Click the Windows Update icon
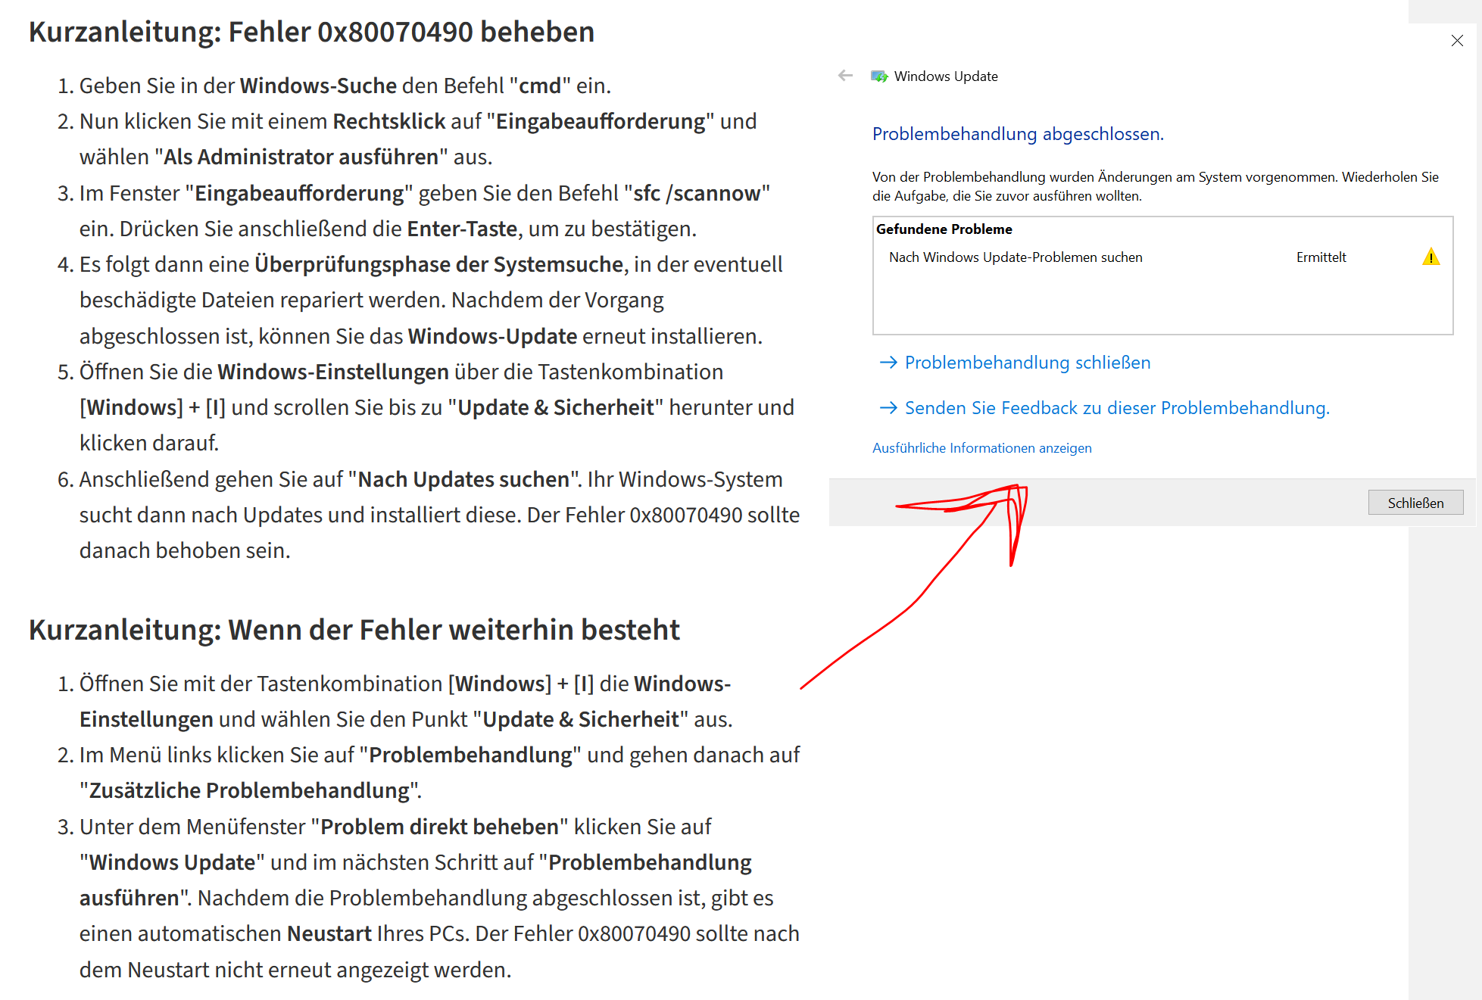1482x1000 pixels. click(x=879, y=76)
